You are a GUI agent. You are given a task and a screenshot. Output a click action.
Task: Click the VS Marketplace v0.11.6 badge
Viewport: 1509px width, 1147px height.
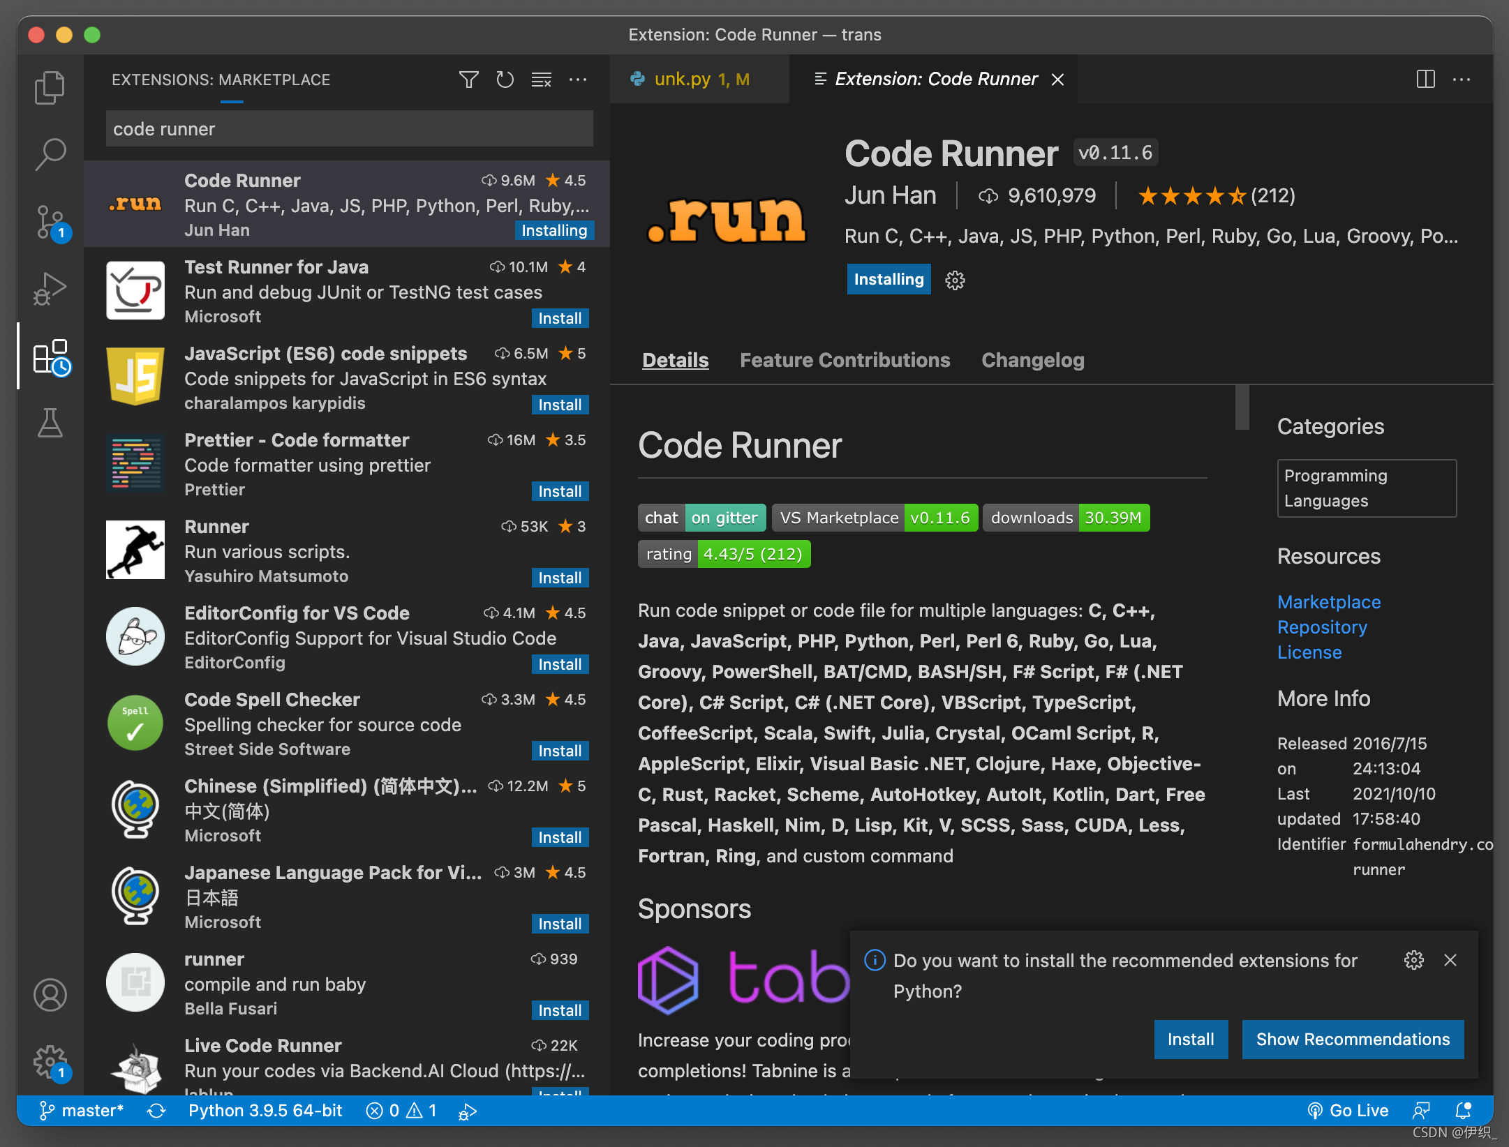click(x=875, y=518)
